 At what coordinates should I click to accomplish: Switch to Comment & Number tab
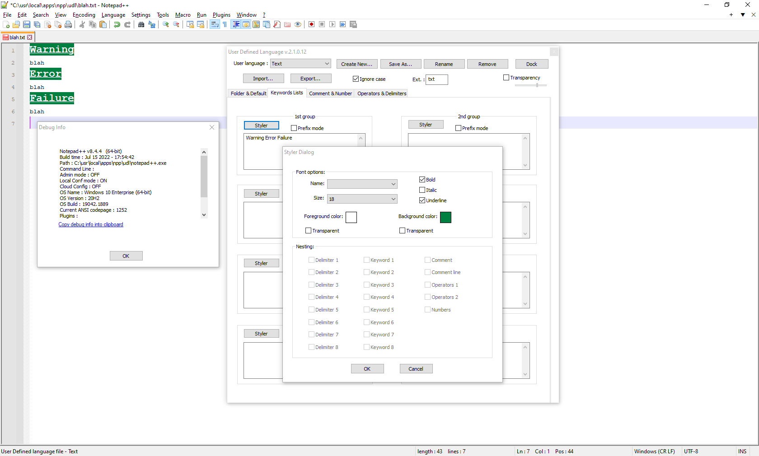point(330,93)
